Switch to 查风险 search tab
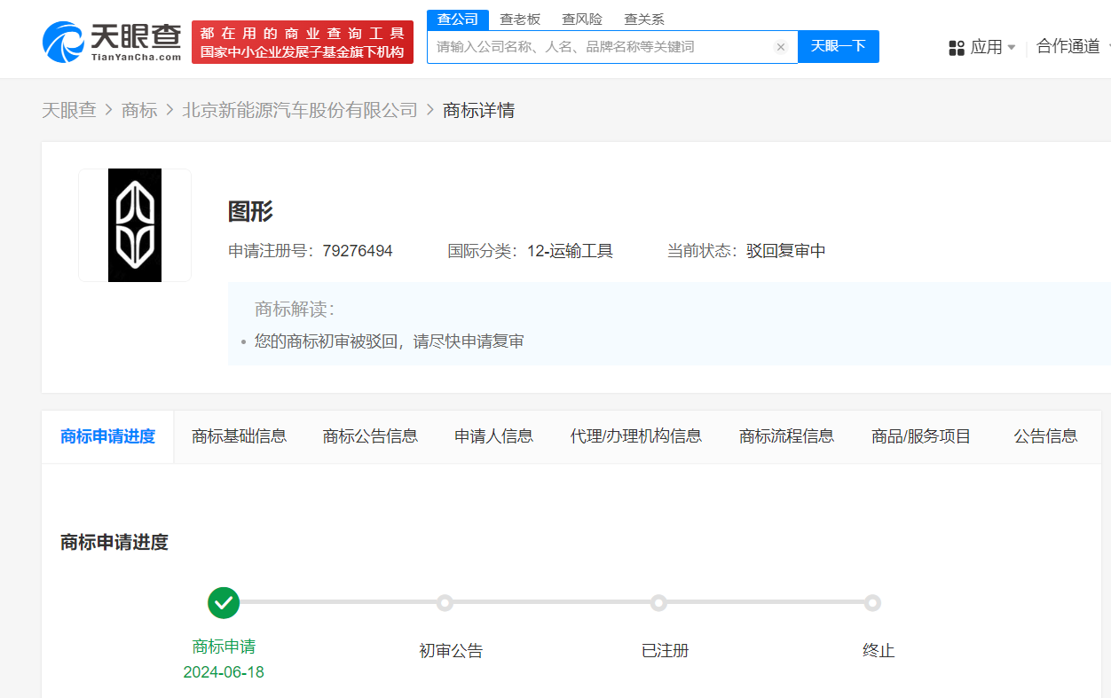1111x698 pixels. (582, 20)
